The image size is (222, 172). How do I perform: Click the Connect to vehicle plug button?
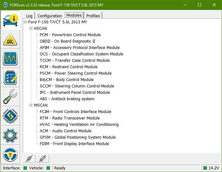tap(29, 159)
